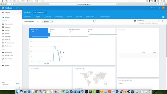Click the Count per user info icon
Screen dimensions: 167x94
click(x=79, y=30)
